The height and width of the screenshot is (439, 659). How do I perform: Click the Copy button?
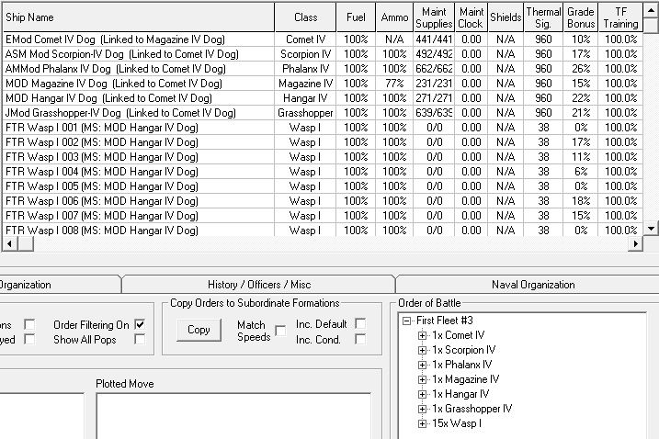coord(199,330)
